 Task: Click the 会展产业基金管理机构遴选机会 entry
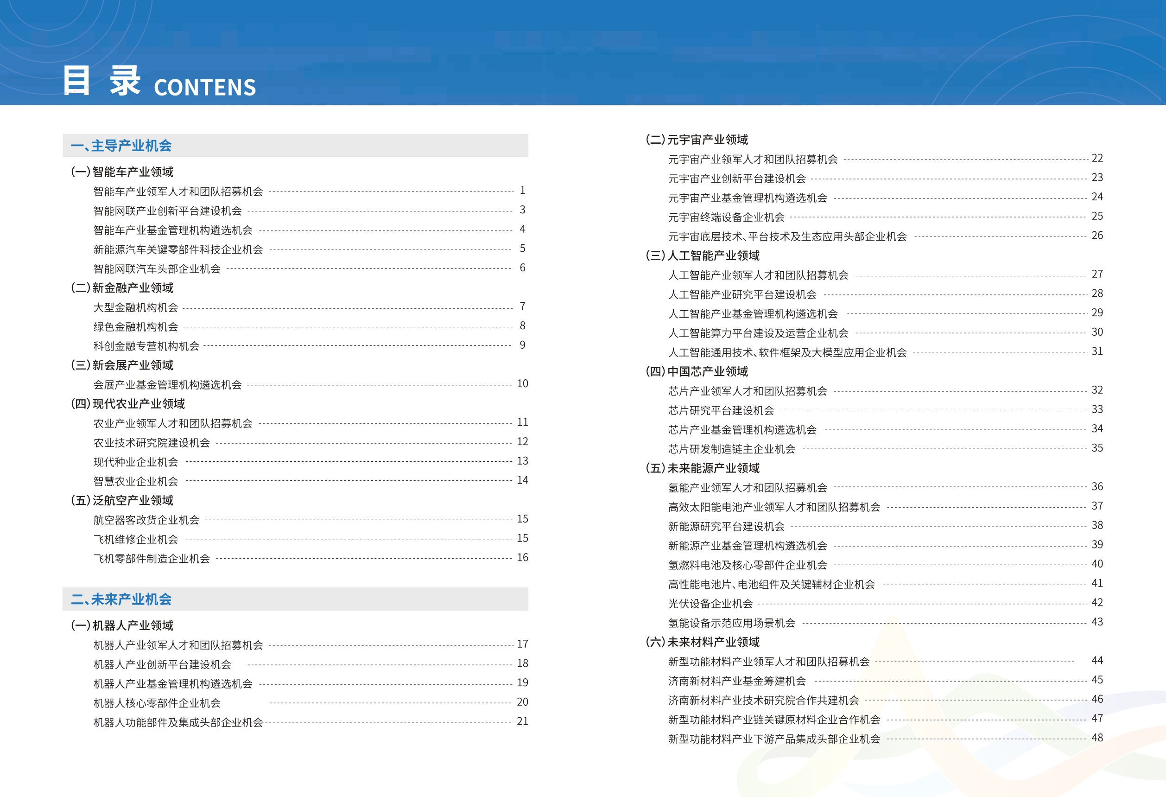168,385
